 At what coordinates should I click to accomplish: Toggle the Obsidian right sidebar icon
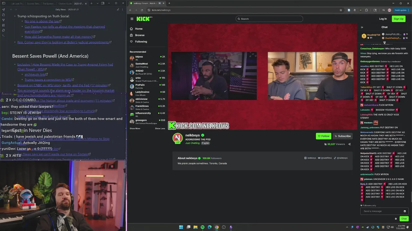(103, 4)
